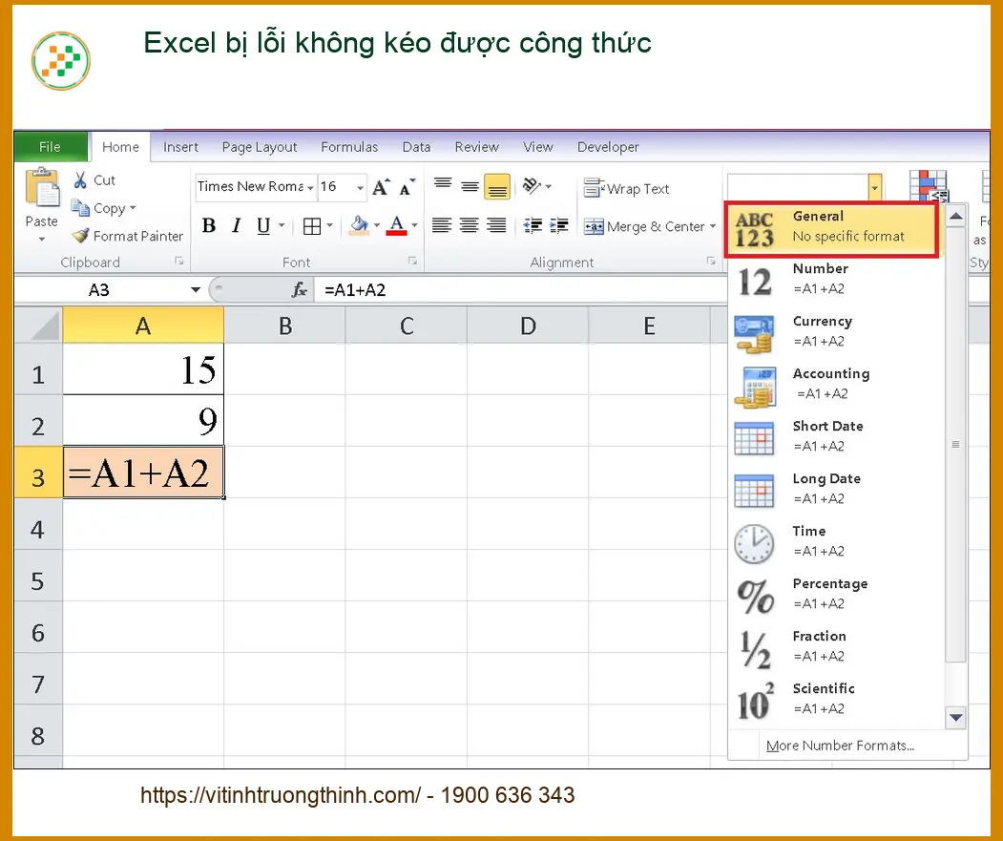Switch to the Data tab

click(416, 147)
